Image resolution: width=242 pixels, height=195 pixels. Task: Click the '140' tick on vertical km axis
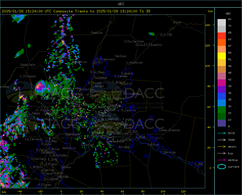pos(208,25)
